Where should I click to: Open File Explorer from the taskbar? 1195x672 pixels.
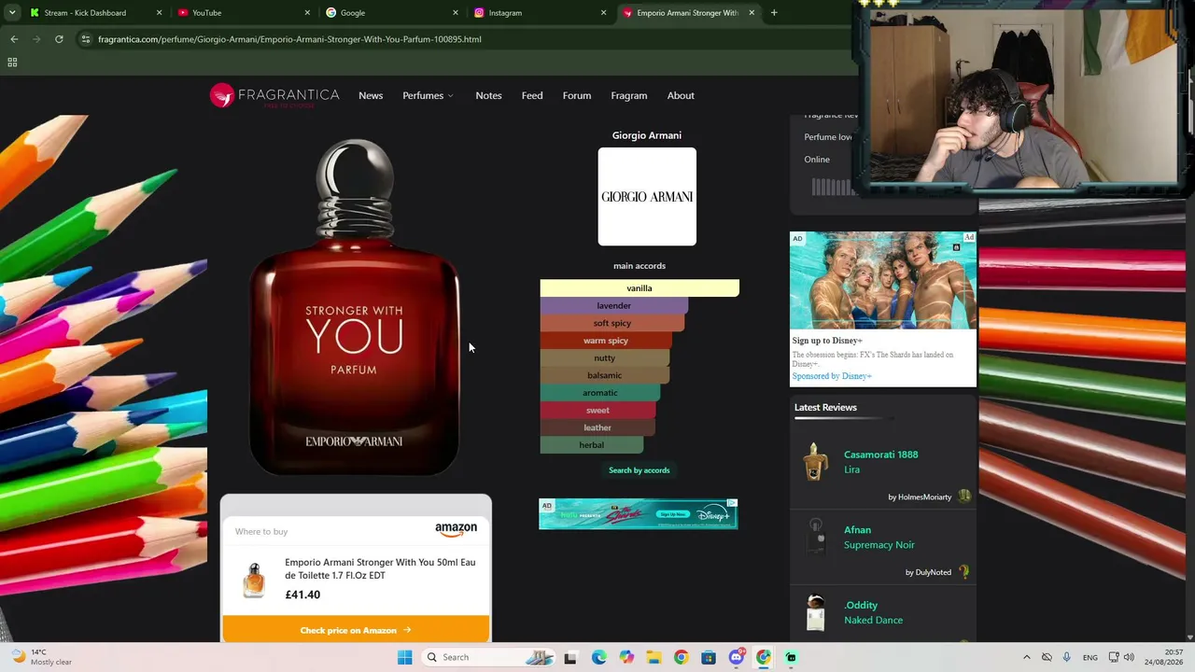click(654, 657)
